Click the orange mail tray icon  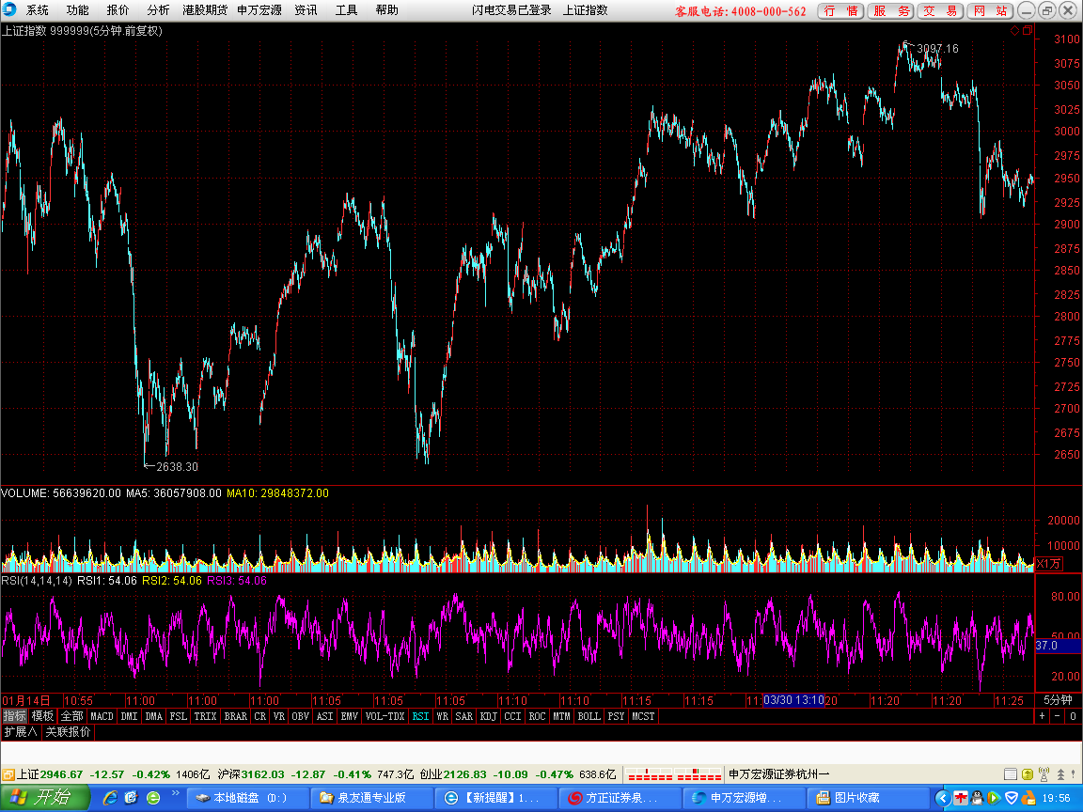pyautogui.click(x=1028, y=798)
